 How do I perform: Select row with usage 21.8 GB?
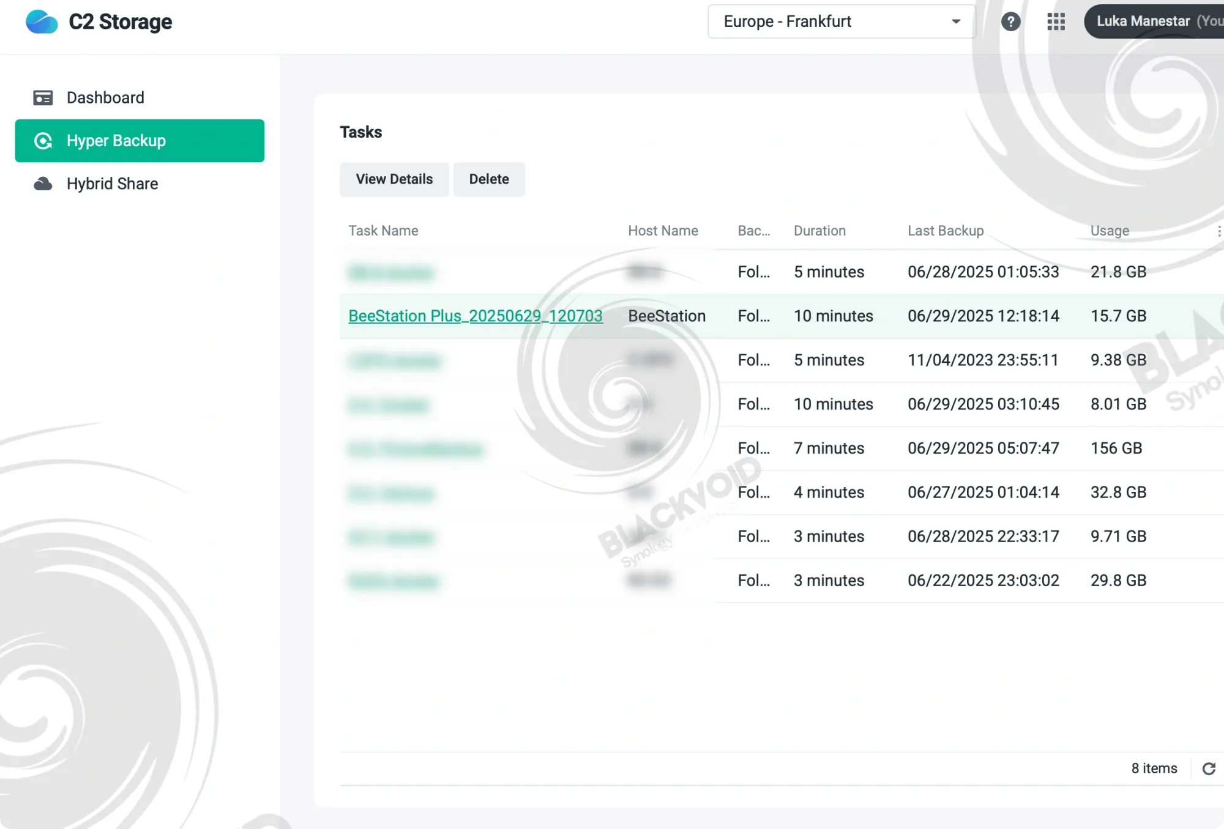coord(782,272)
